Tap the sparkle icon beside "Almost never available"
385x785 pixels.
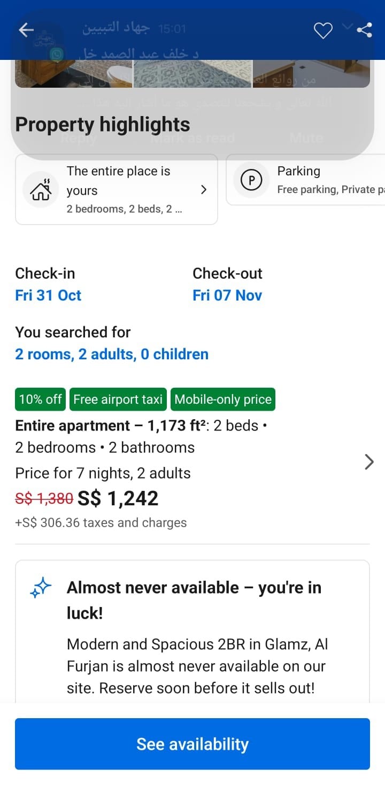(41, 588)
